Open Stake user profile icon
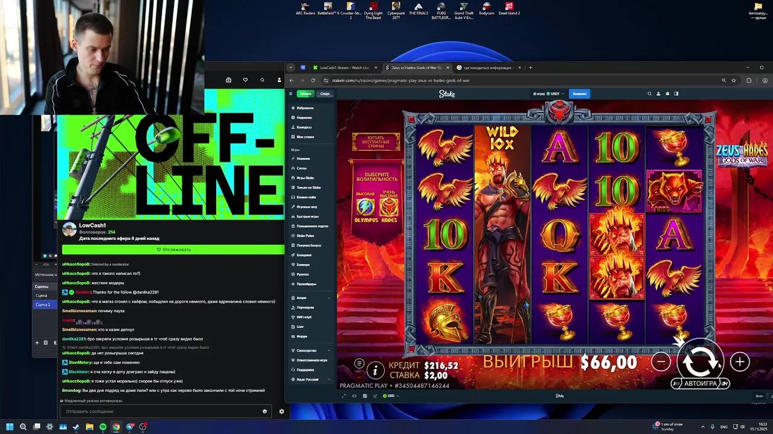This screenshot has height=434, width=773. (659, 93)
